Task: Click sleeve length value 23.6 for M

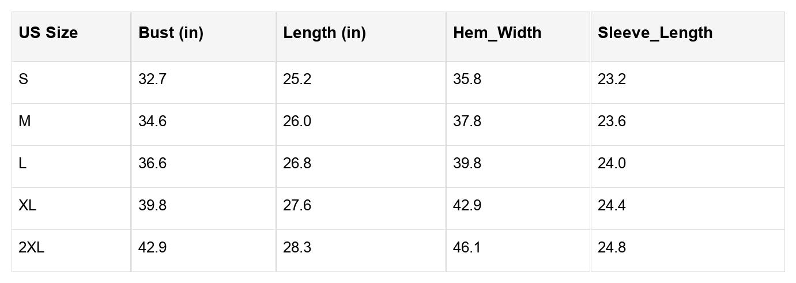Action: [x=612, y=122]
